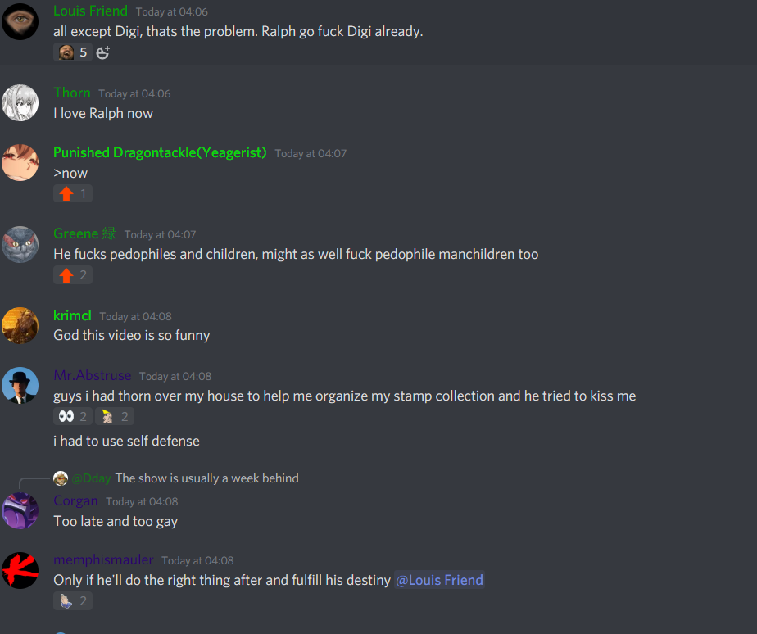Open Thorn's avatar profile picture
Image resolution: width=757 pixels, height=634 pixels.
(20, 103)
